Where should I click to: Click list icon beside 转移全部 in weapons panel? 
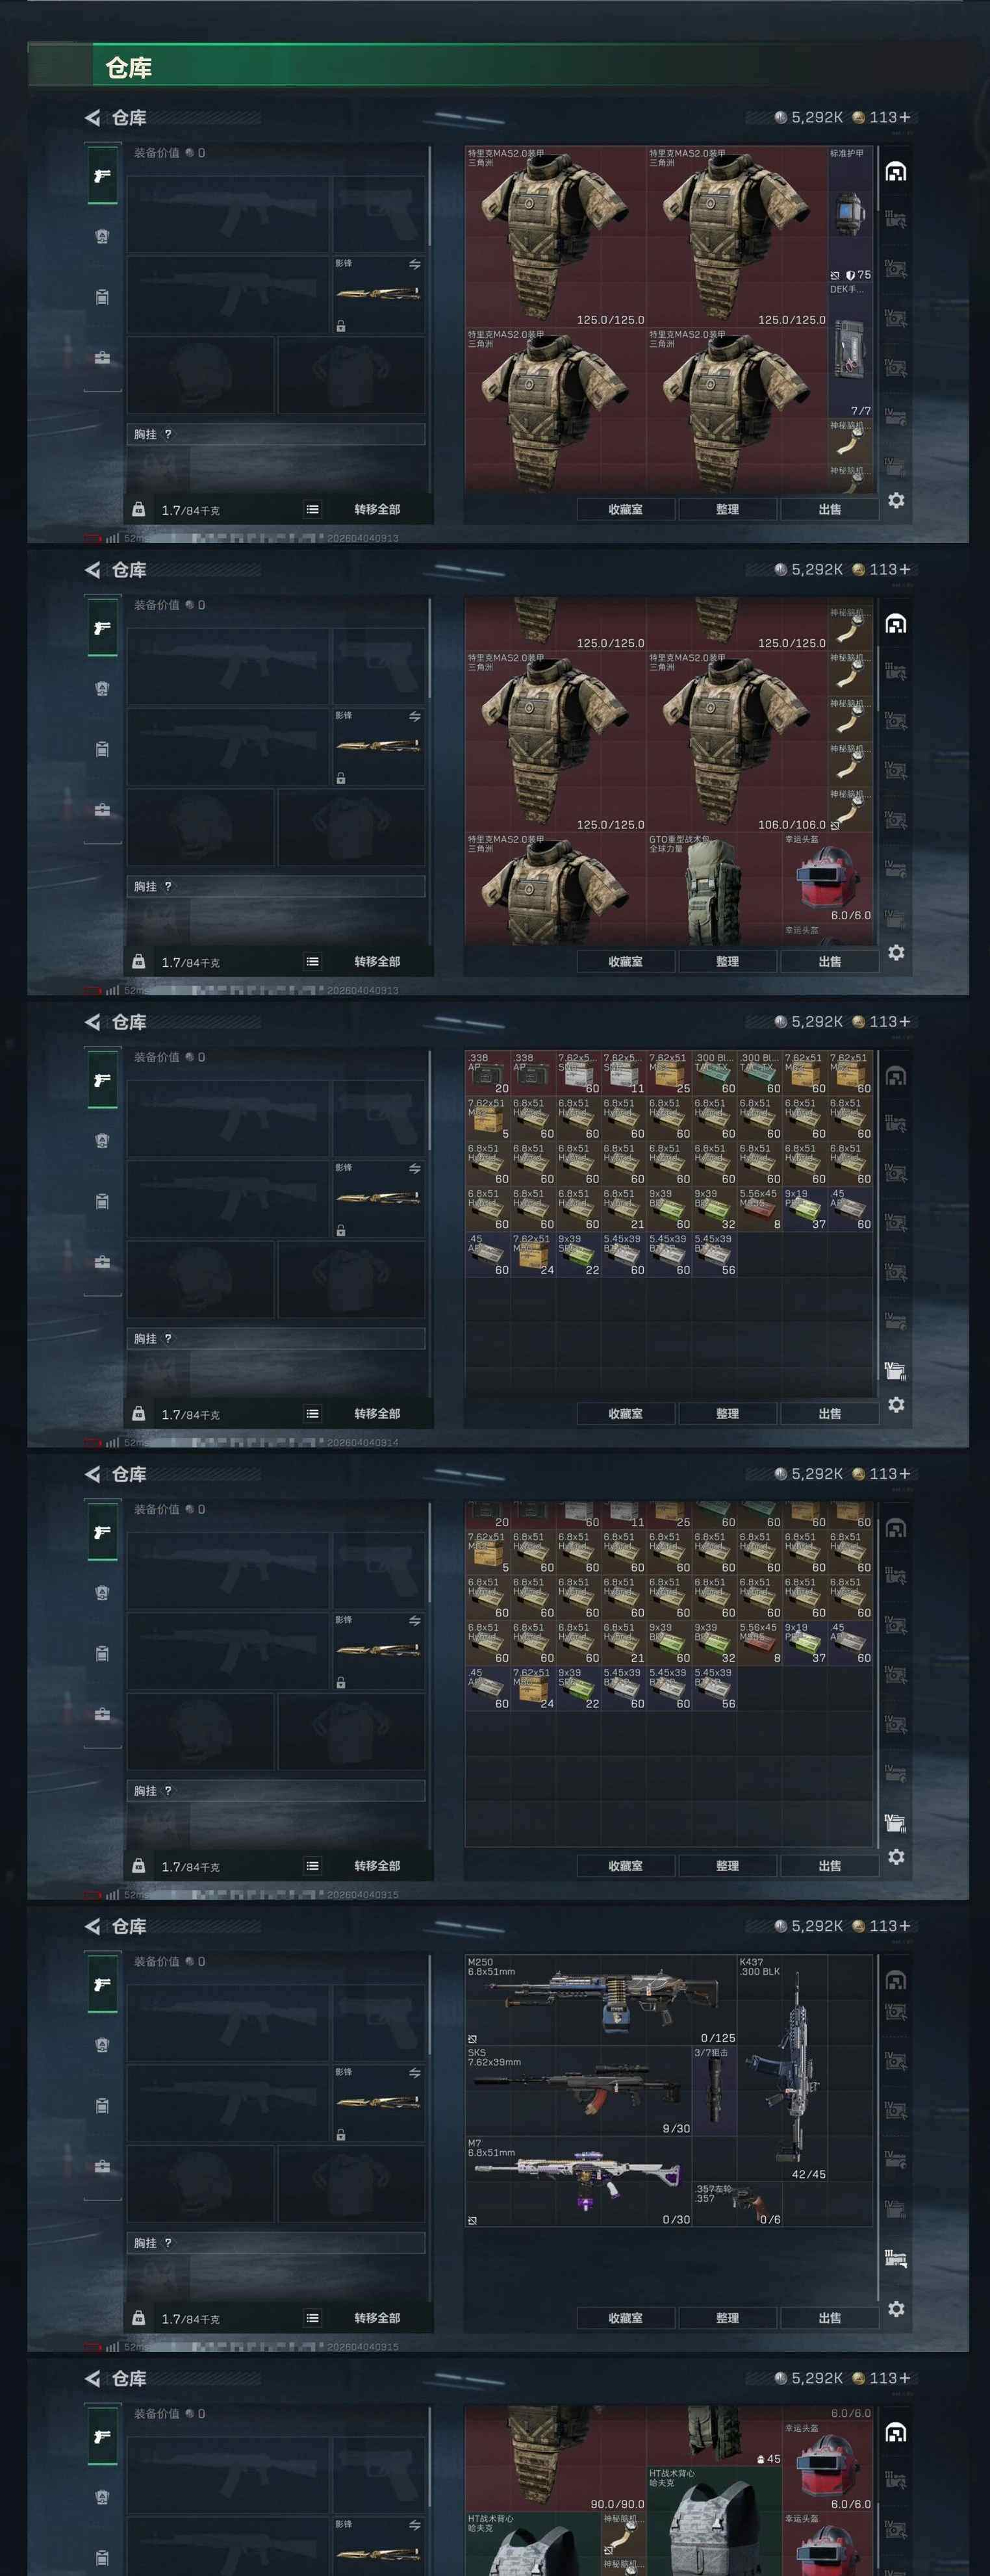pos(313,2317)
